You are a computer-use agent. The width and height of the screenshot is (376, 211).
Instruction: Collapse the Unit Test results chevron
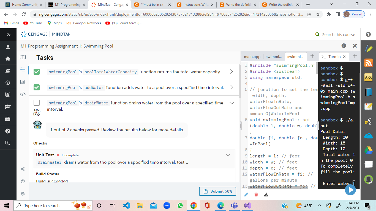pos(228,155)
